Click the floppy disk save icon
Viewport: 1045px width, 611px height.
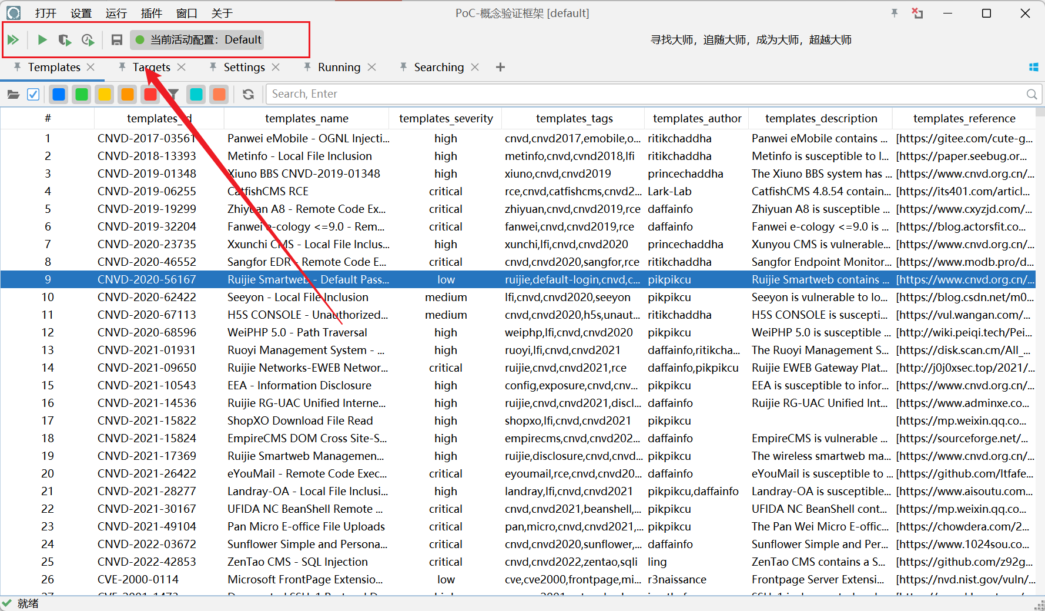(116, 40)
